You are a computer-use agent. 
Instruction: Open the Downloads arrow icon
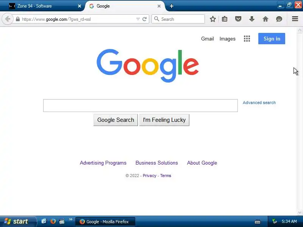252,19
